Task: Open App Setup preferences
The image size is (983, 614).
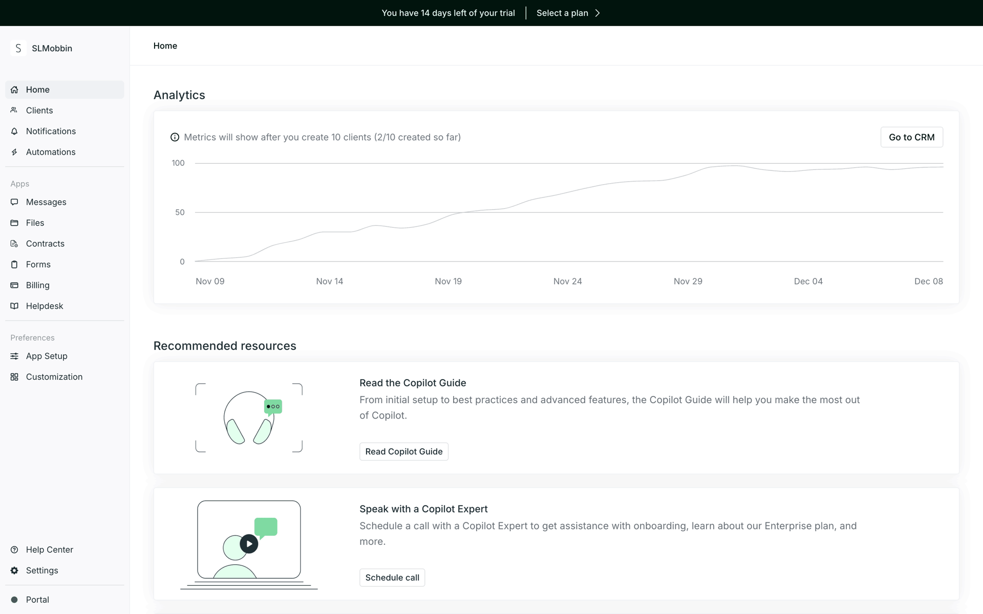Action: pos(65,356)
